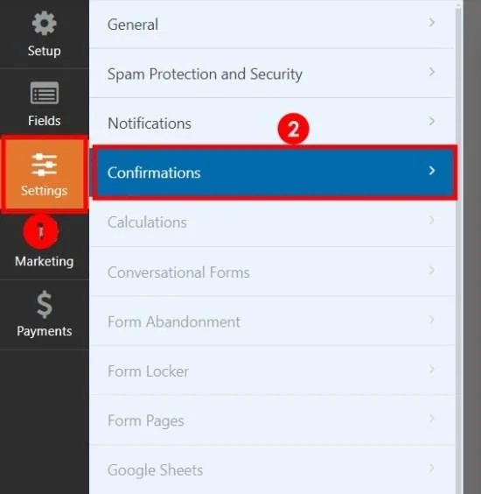Expand the General row chevron arrow
Image resolution: width=481 pixels, height=494 pixels.
pyautogui.click(x=432, y=23)
